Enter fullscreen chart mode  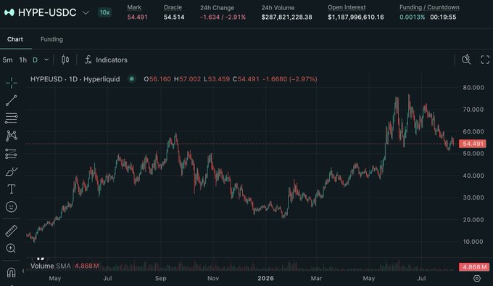485,60
